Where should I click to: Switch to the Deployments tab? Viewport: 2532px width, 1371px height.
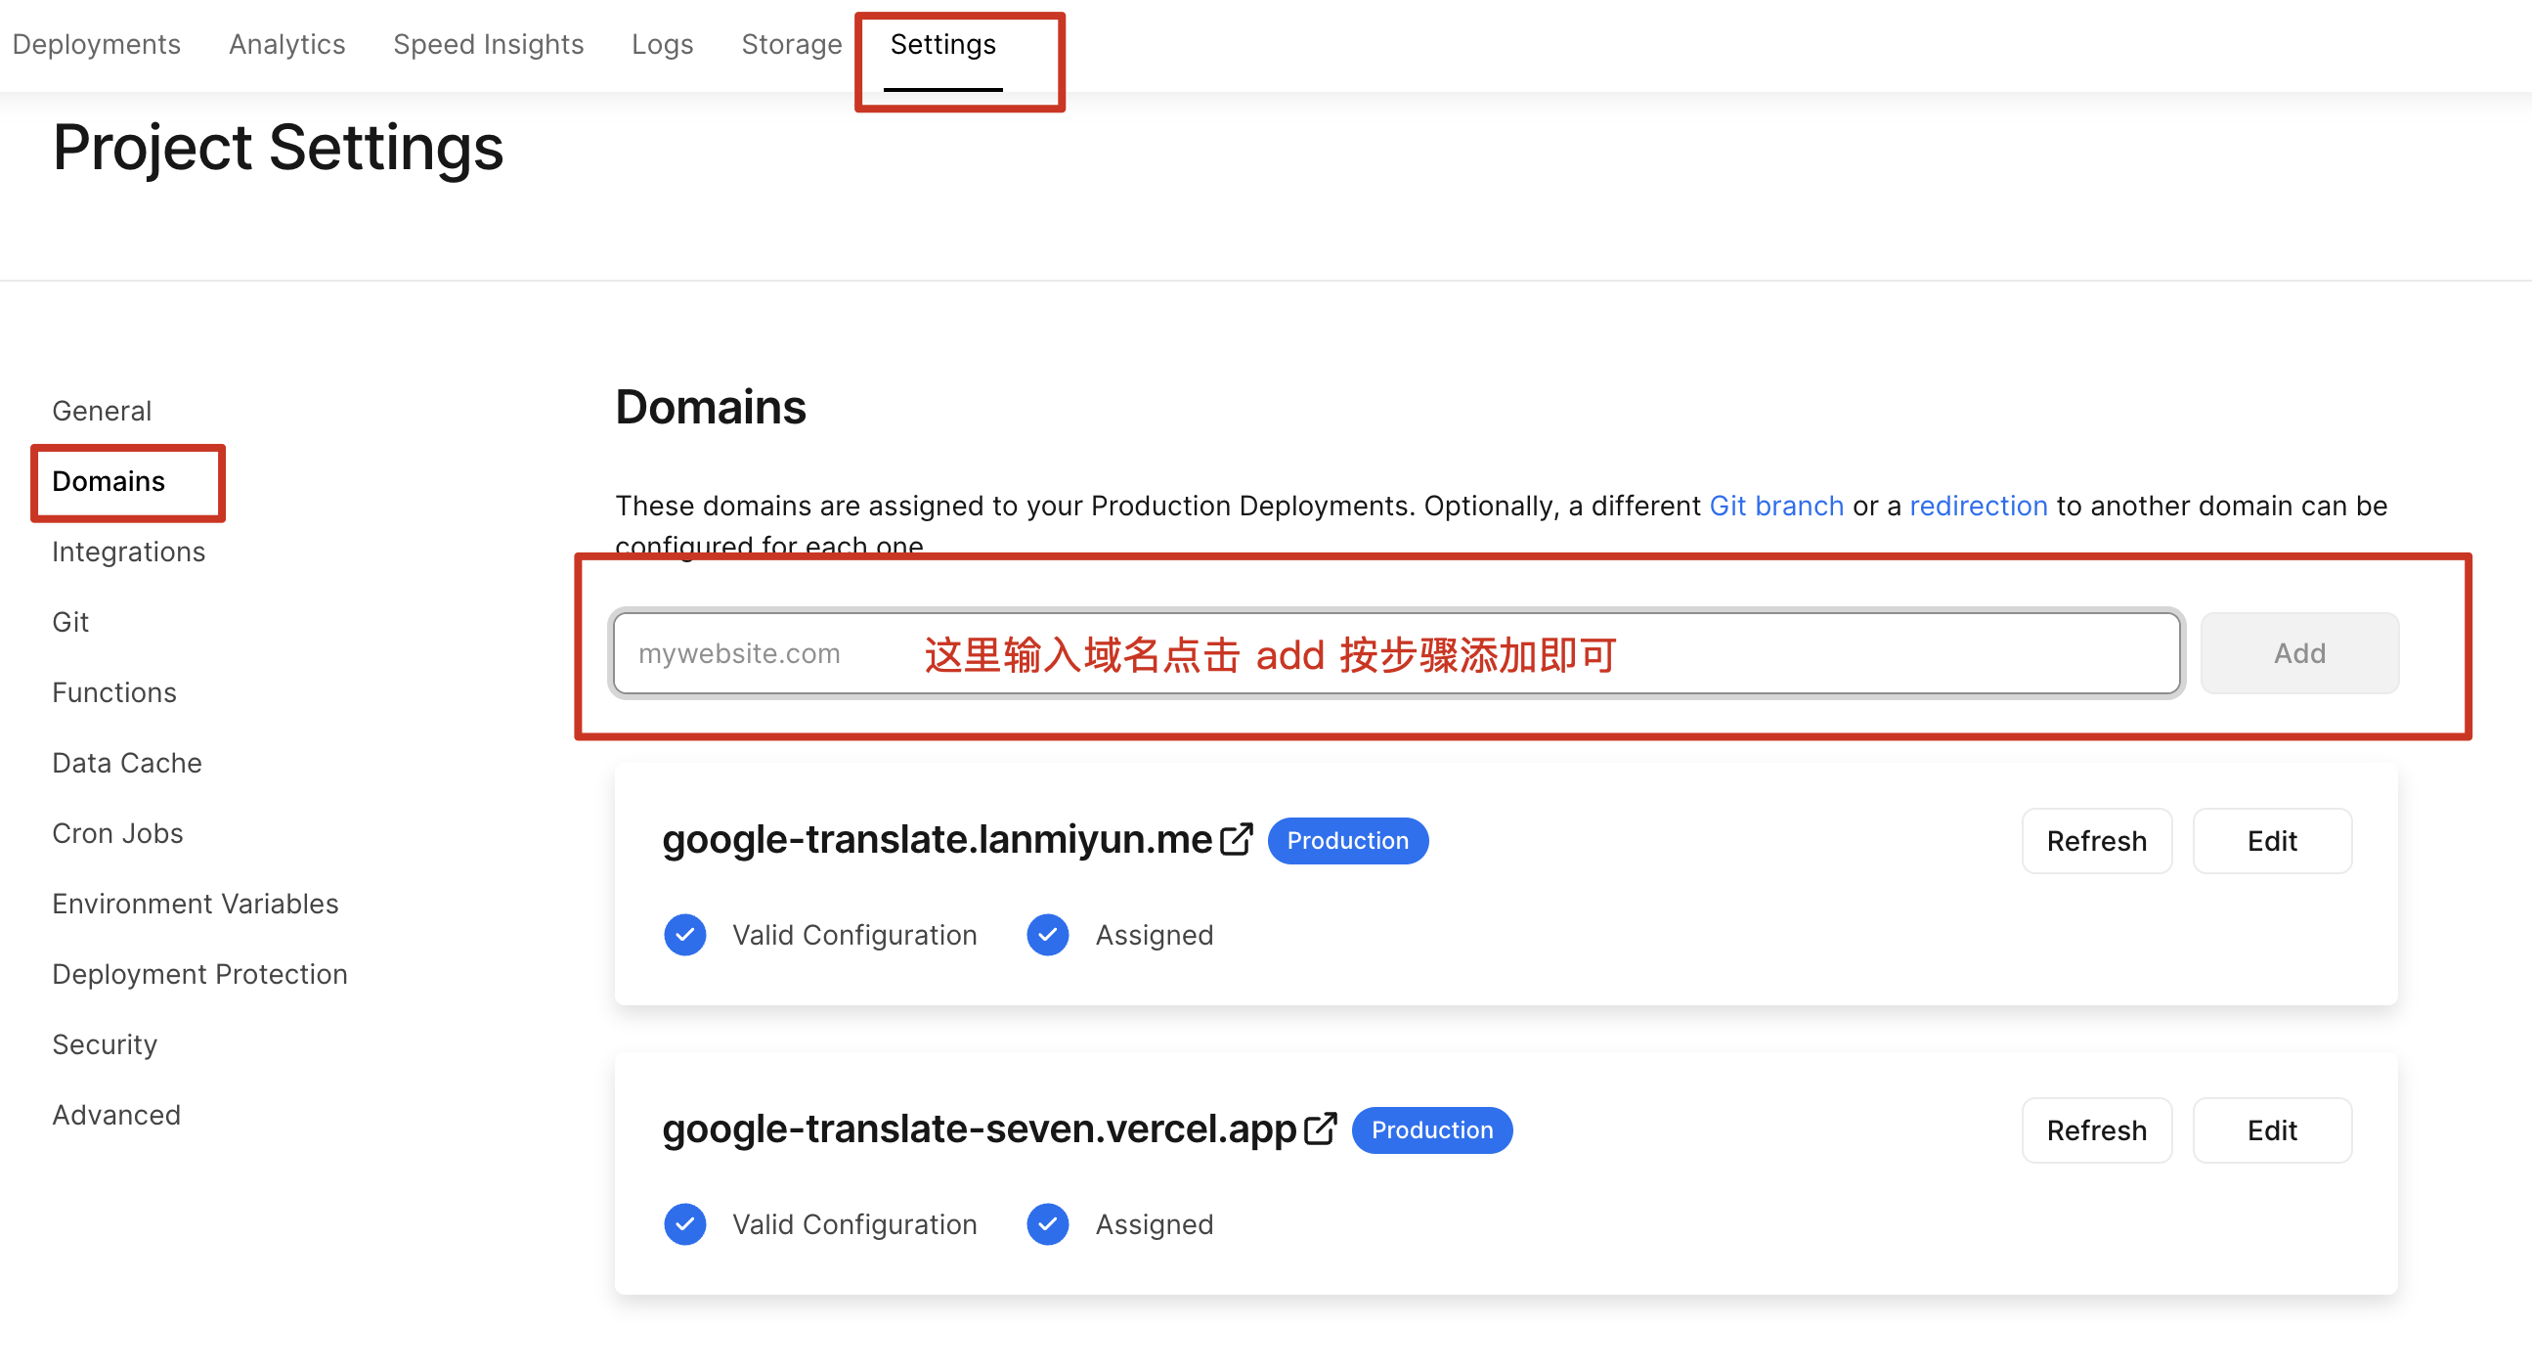point(97,44)
